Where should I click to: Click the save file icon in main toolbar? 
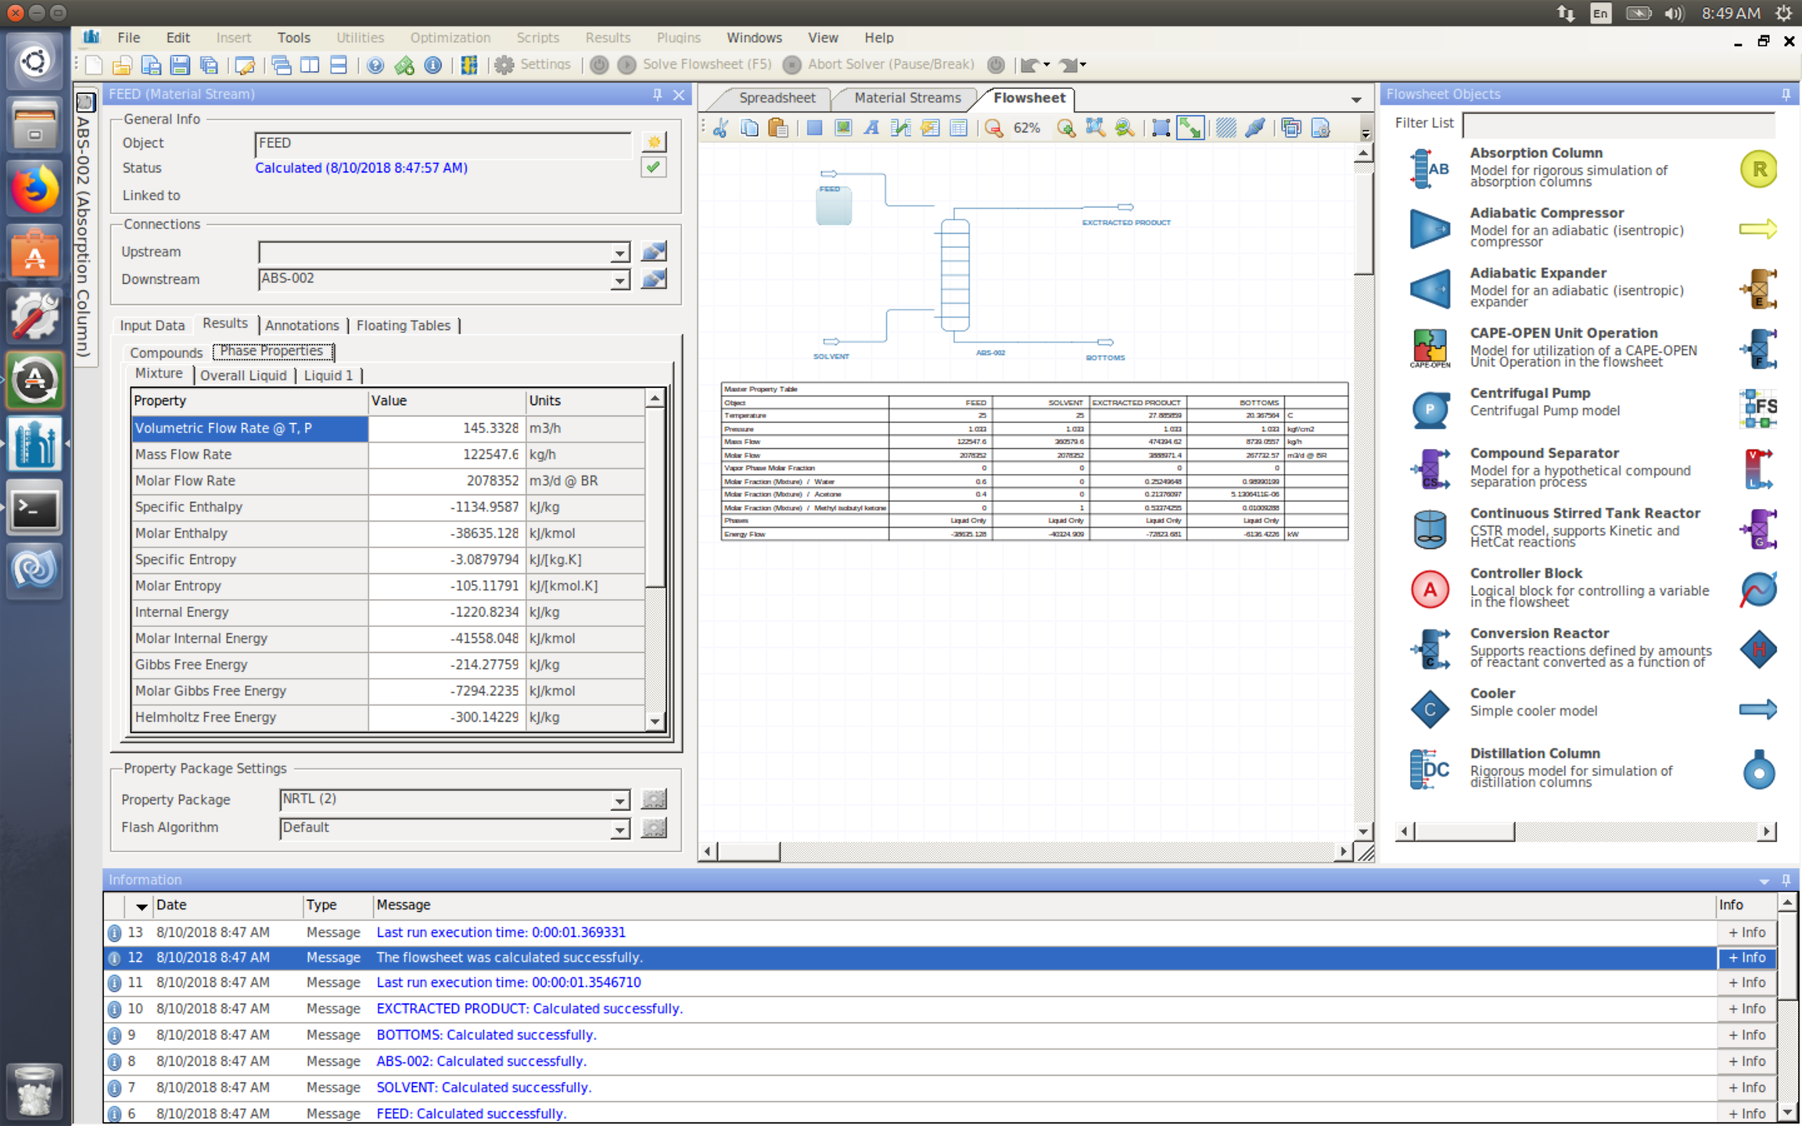tap(180, 65)
